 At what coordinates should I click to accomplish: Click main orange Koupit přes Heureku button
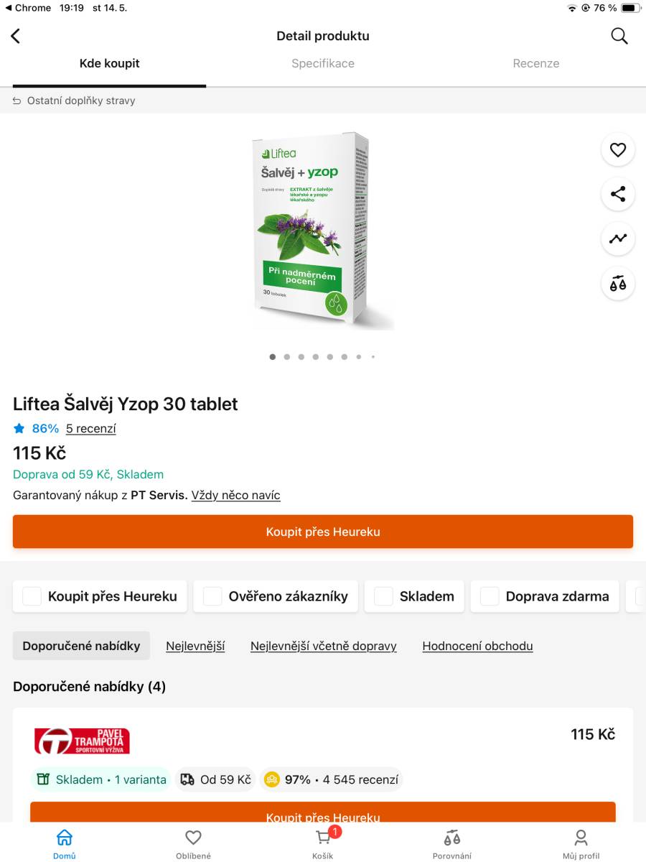point(323,532)
